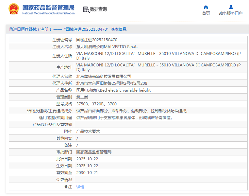This screenshot has height=196, width=249.
Task: Click the 注册人住所 label
Action: [62, 56]
